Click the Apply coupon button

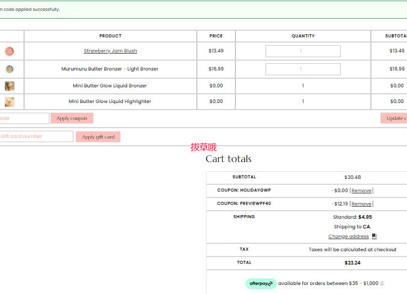point(72,118)
